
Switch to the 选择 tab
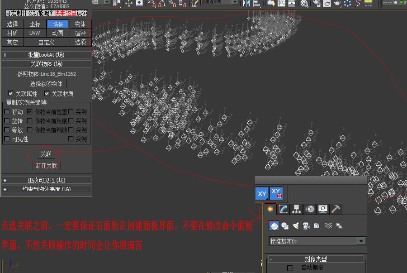coord(13,24)
